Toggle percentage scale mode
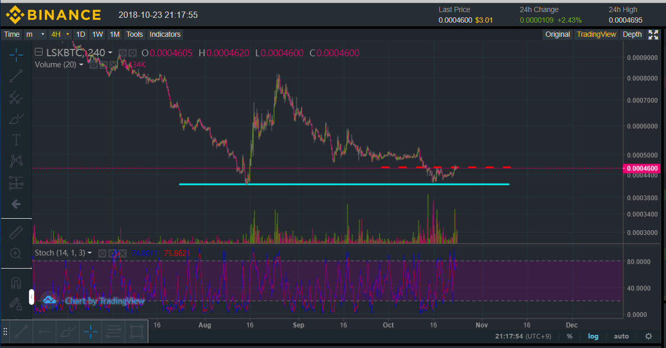Viewport: 666px width, 348px height. 569,336
